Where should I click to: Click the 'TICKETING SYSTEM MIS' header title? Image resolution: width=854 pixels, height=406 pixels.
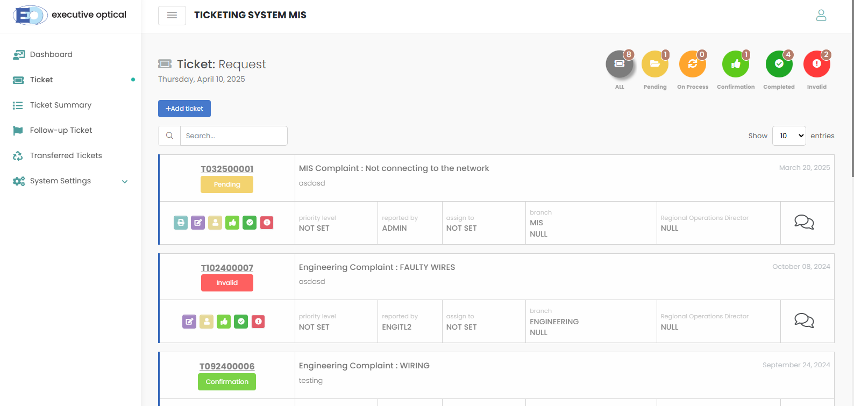coord(250,15)
